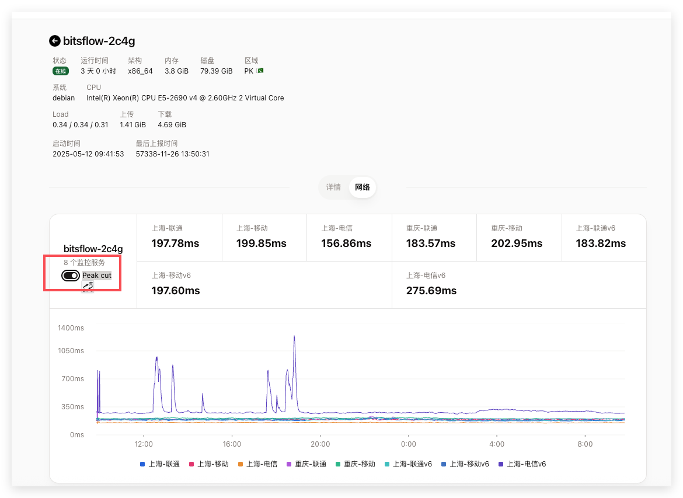Open the 重庆-联通 latency card
This screenshot has height=498, width=683.
pos(434,237)
